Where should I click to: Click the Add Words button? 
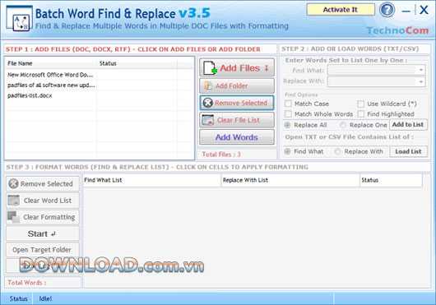click(237, 137)
